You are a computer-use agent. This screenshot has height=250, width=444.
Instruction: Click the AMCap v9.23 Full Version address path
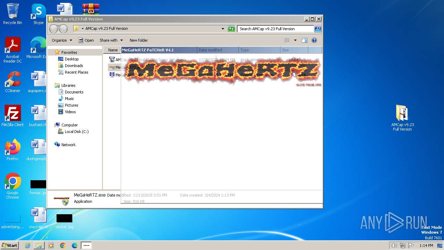pyautogui.click(x=106, y=29)
